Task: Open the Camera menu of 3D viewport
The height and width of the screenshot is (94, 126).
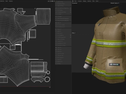Action: [x=80, y=1]
